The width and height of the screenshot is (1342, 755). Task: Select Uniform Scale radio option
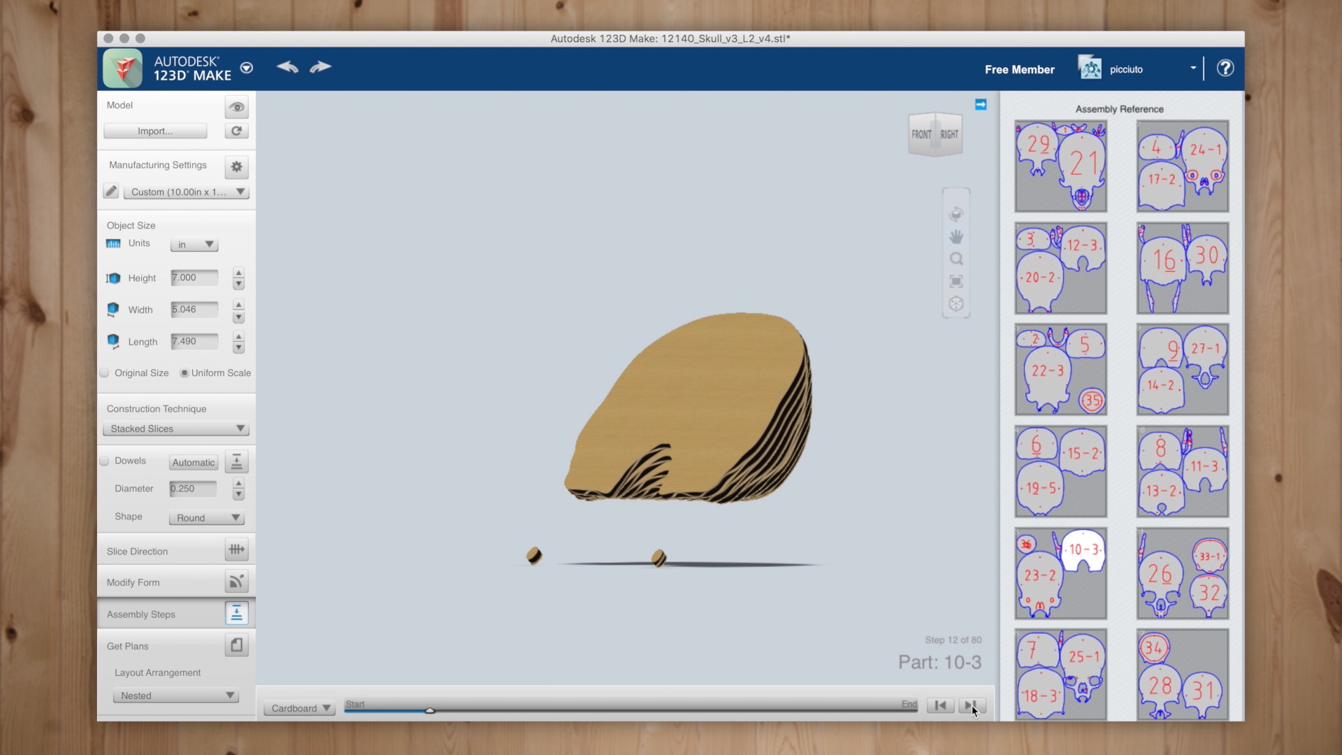coord(184,373)
